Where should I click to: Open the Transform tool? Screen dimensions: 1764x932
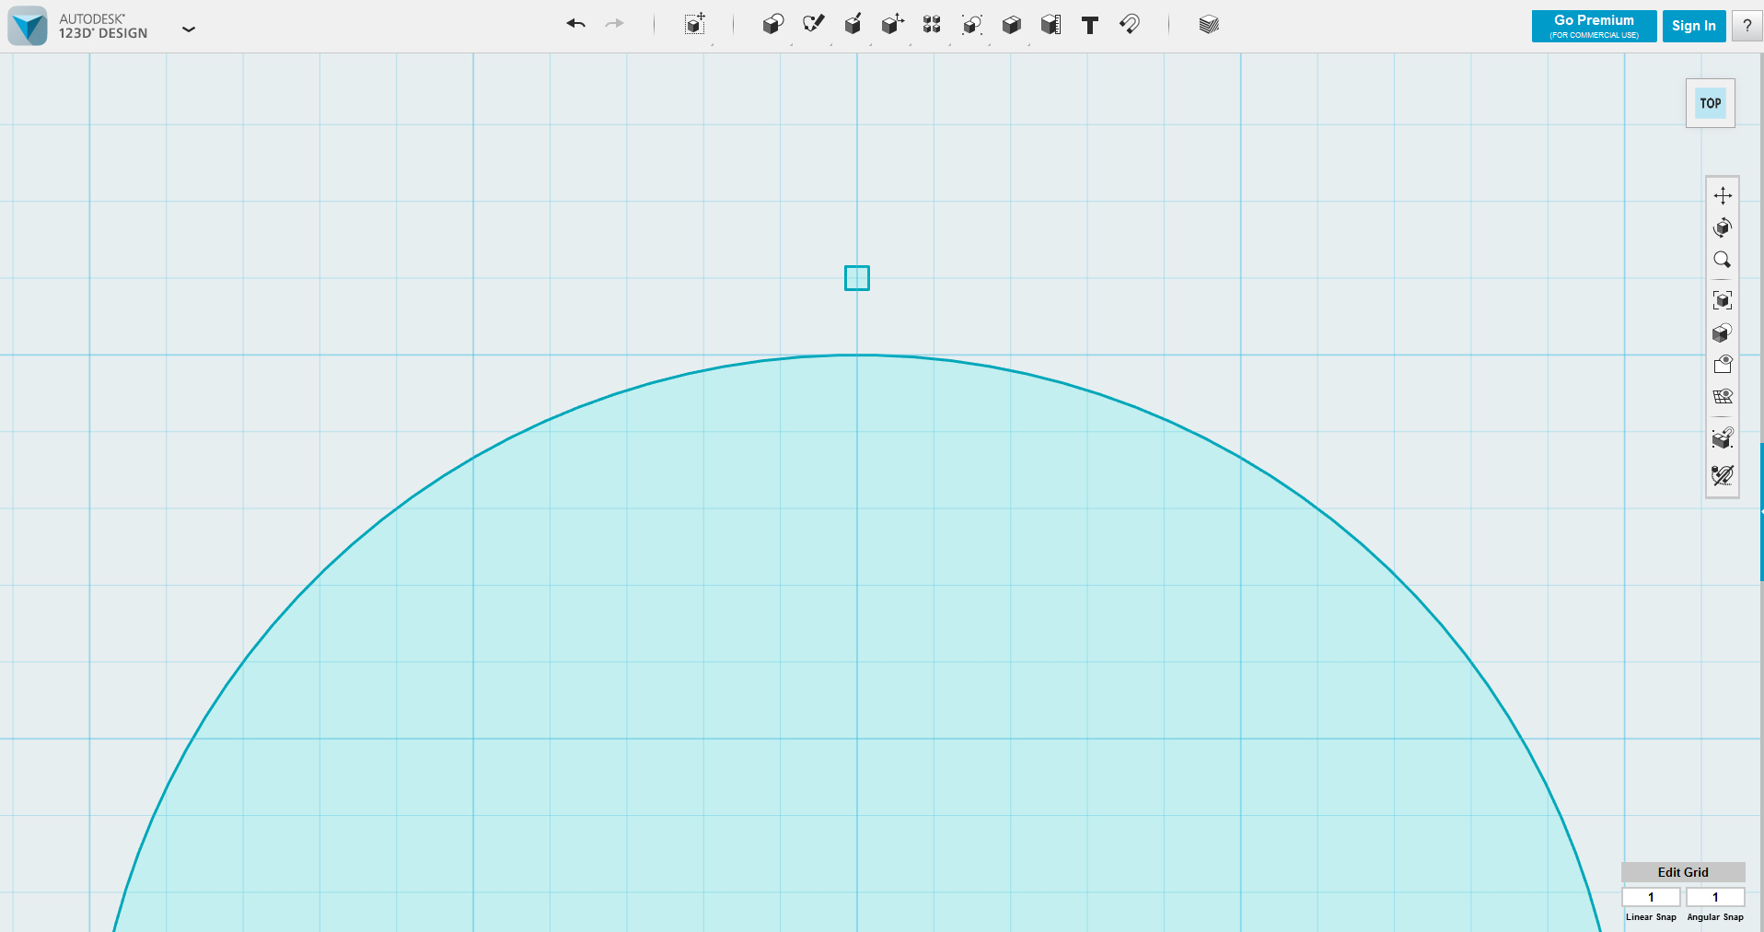695,25
